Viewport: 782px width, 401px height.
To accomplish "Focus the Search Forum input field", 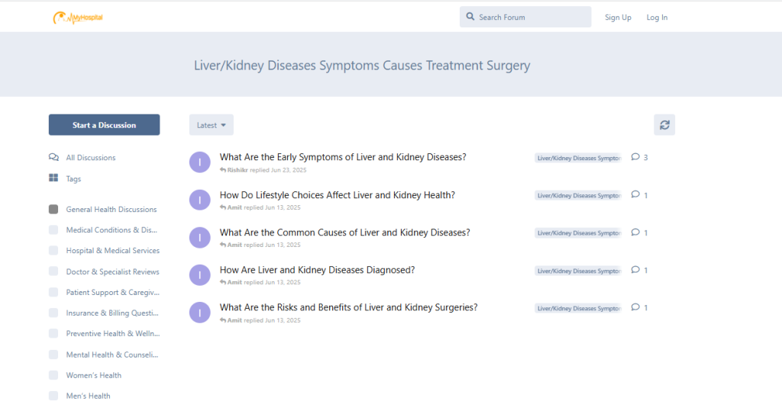I will [531, 17].
